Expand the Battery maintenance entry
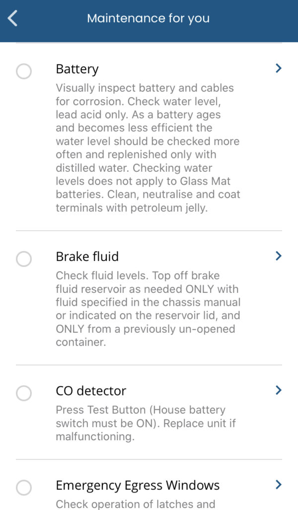 tap(278, 68)
